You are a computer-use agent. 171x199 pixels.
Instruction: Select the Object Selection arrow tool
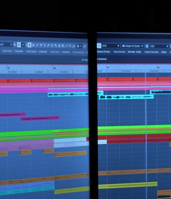[x=29, y=45]
